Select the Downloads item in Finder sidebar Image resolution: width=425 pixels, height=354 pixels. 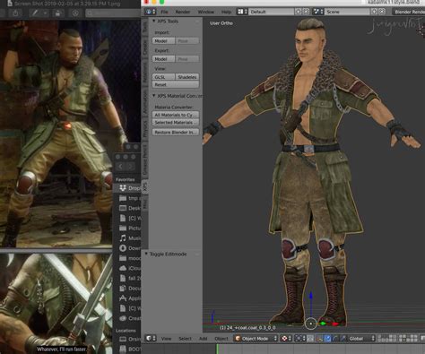(127, 248)
